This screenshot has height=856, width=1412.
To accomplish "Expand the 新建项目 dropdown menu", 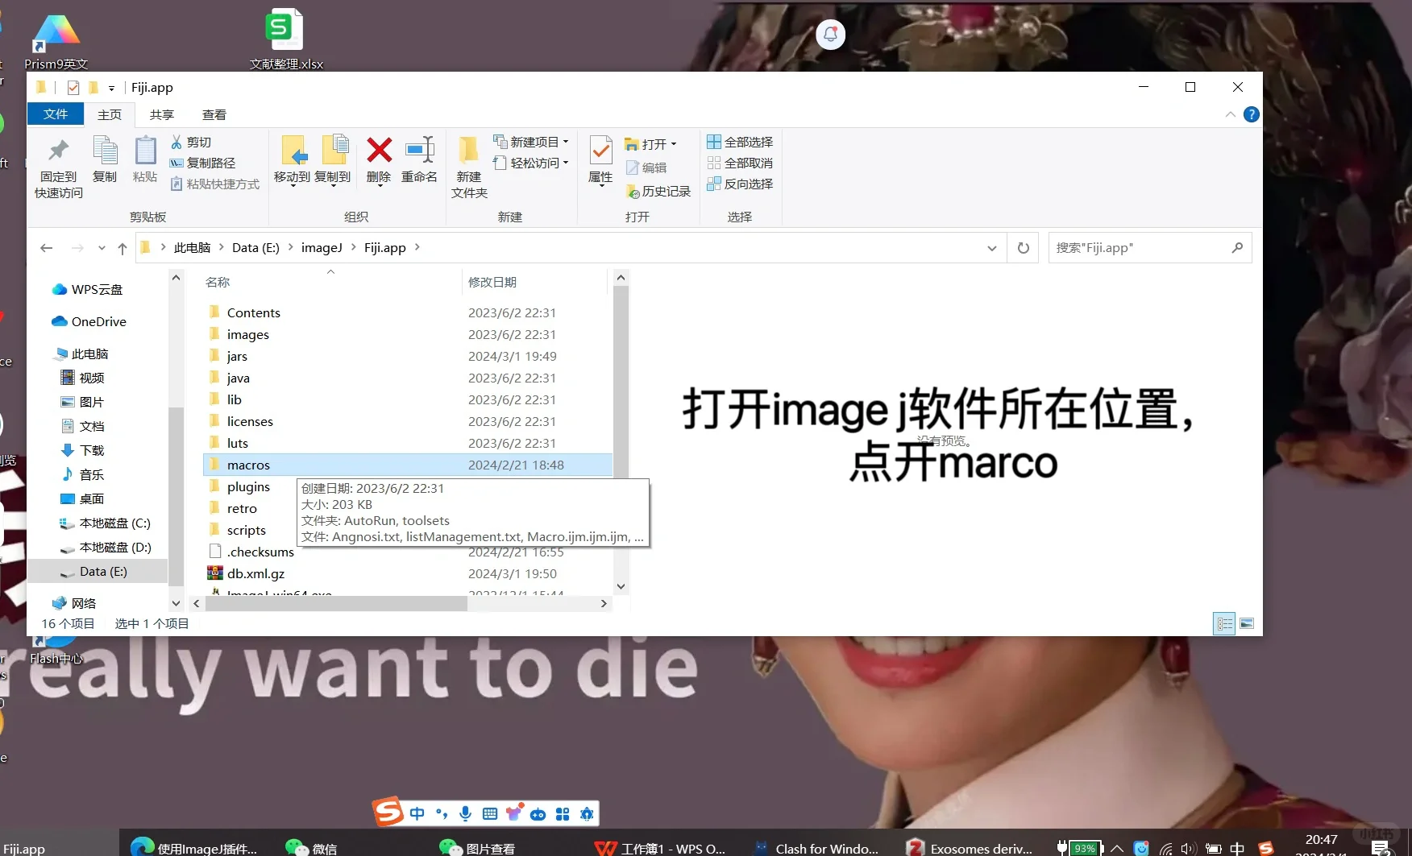I will pyautogui.click(x=564, y=142).
